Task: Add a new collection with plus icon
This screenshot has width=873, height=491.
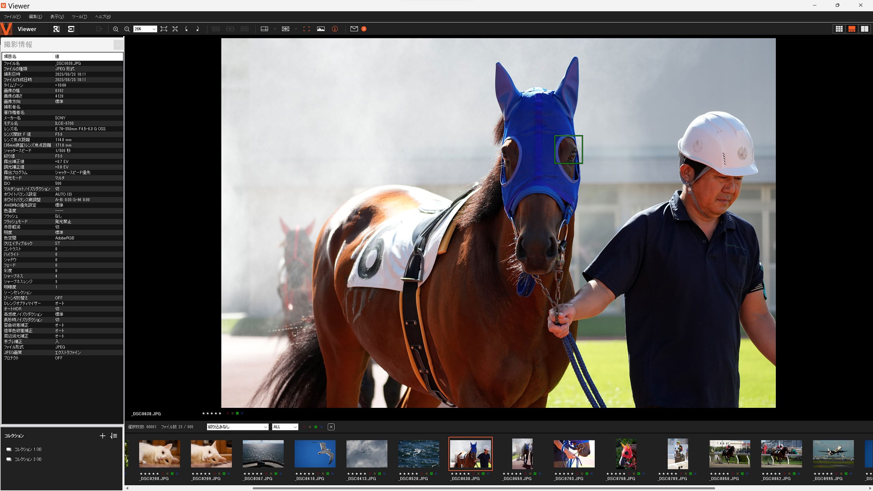Action: click(102, 436)
